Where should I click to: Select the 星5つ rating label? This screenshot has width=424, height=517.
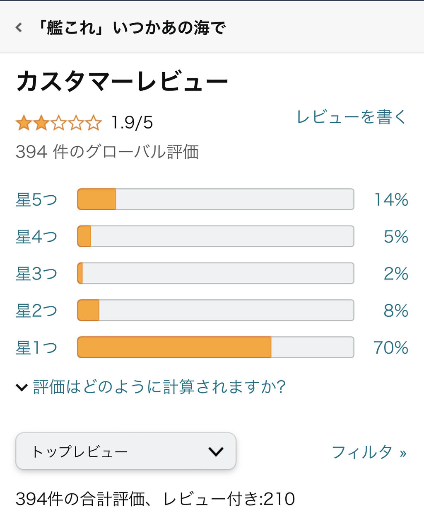[x=36, y=199]
